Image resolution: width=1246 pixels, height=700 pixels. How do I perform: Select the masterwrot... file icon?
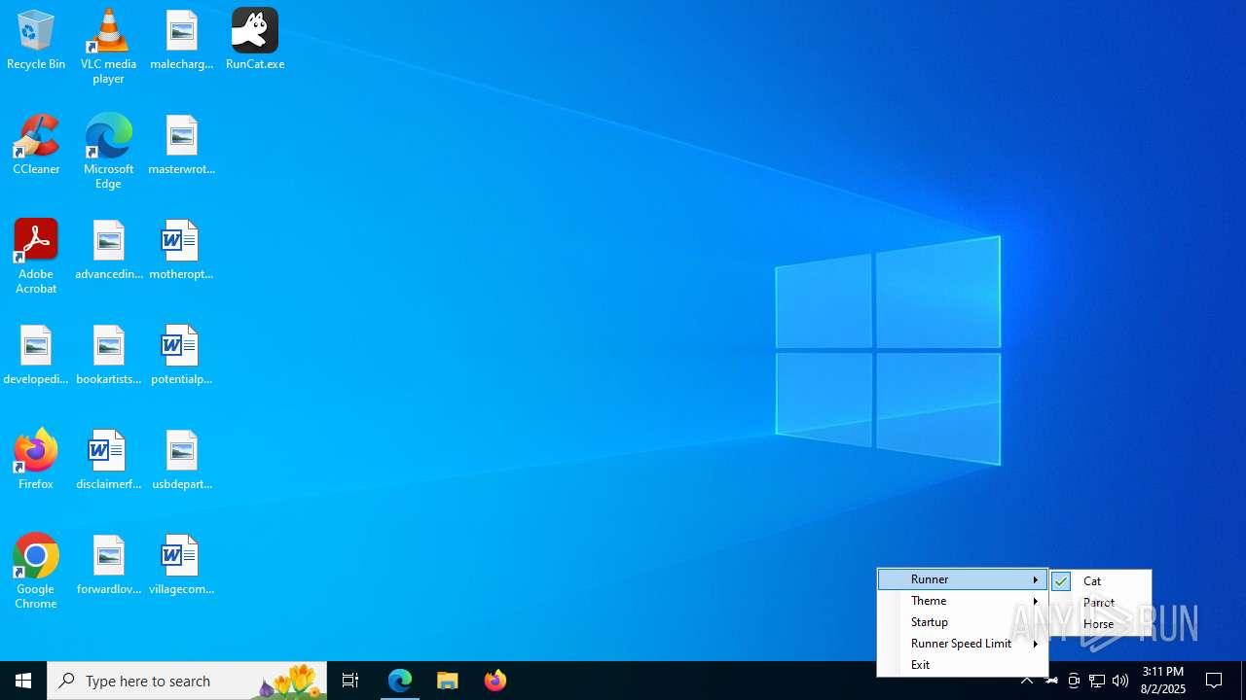point(182,146)
